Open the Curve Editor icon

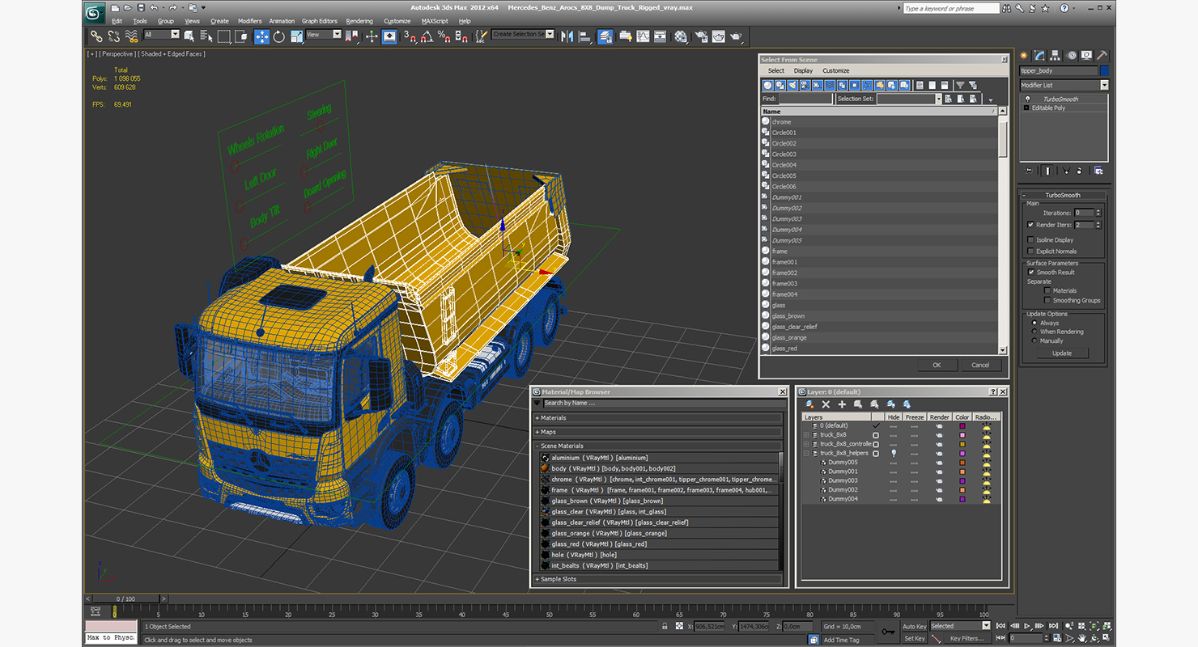(643, 36)
